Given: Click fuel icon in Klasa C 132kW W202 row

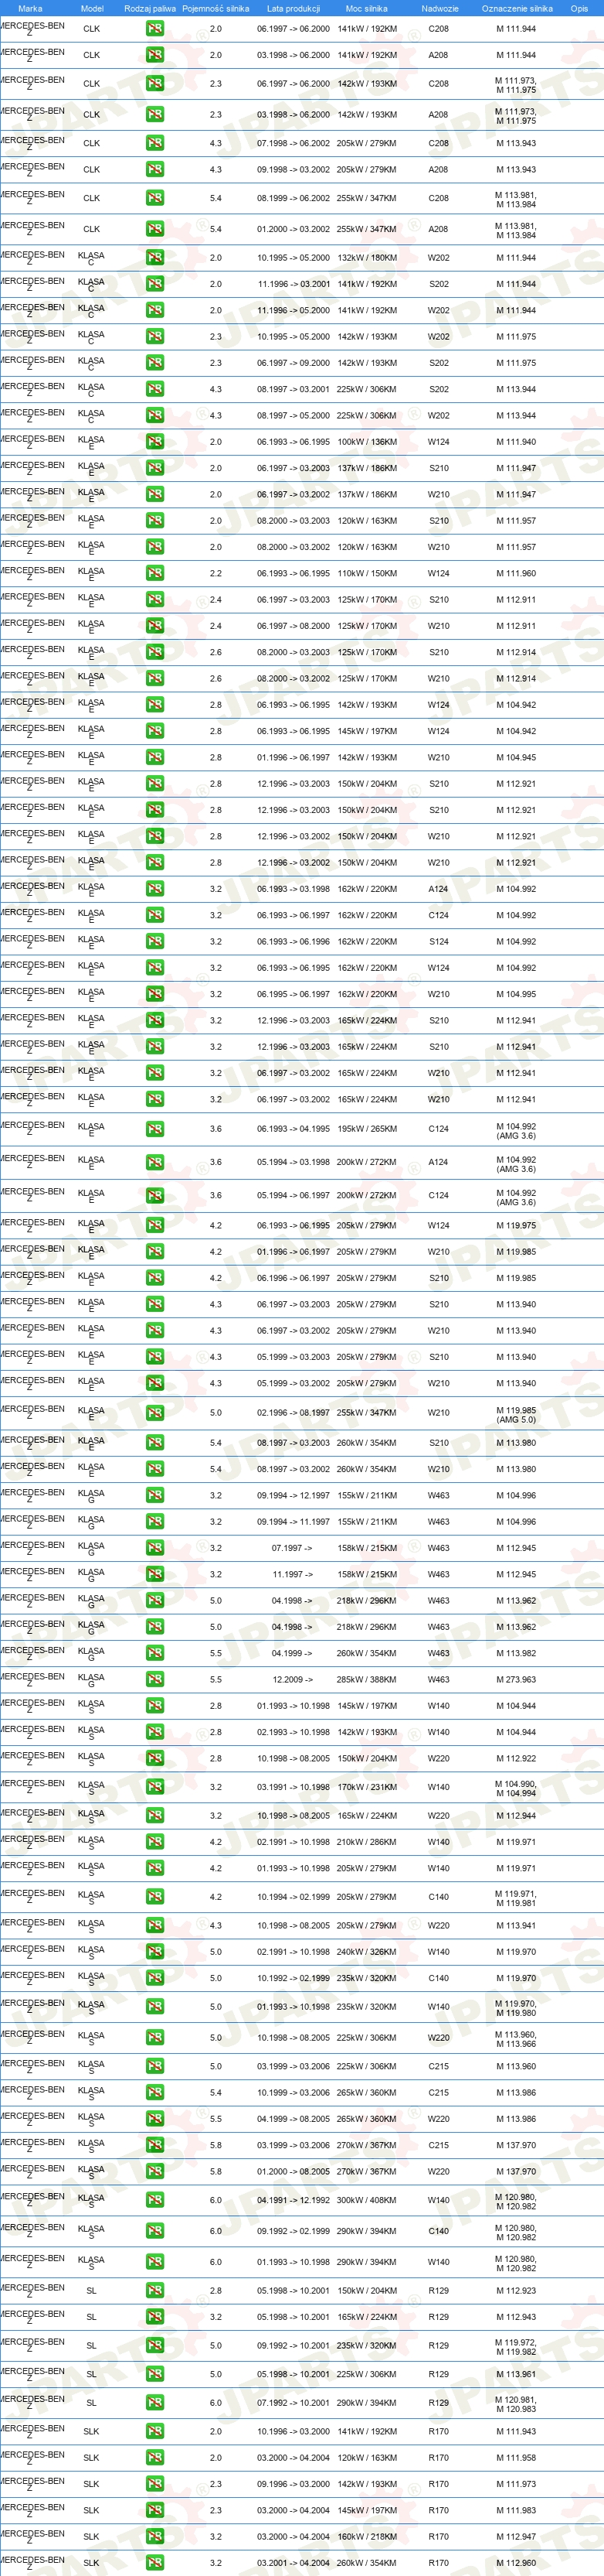Looking at the screenshot, I should 154,258.
